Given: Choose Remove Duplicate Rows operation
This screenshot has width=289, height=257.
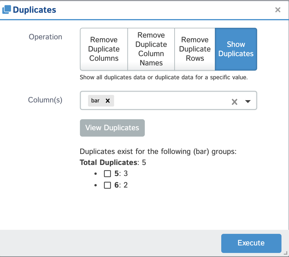Looking at the screenshot, I should tap(195, 49).
